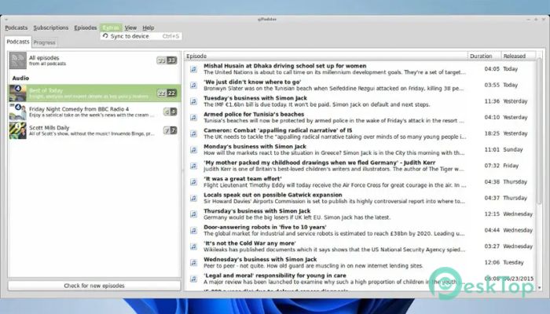Click audio icon for Mishal Husain episode
Viewport: 550px width, 314px height.
193,69
